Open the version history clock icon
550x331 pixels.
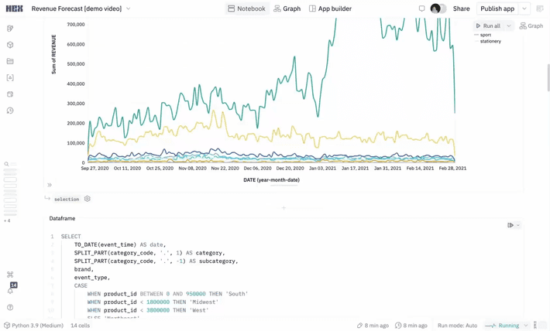[x=10, y=111]
